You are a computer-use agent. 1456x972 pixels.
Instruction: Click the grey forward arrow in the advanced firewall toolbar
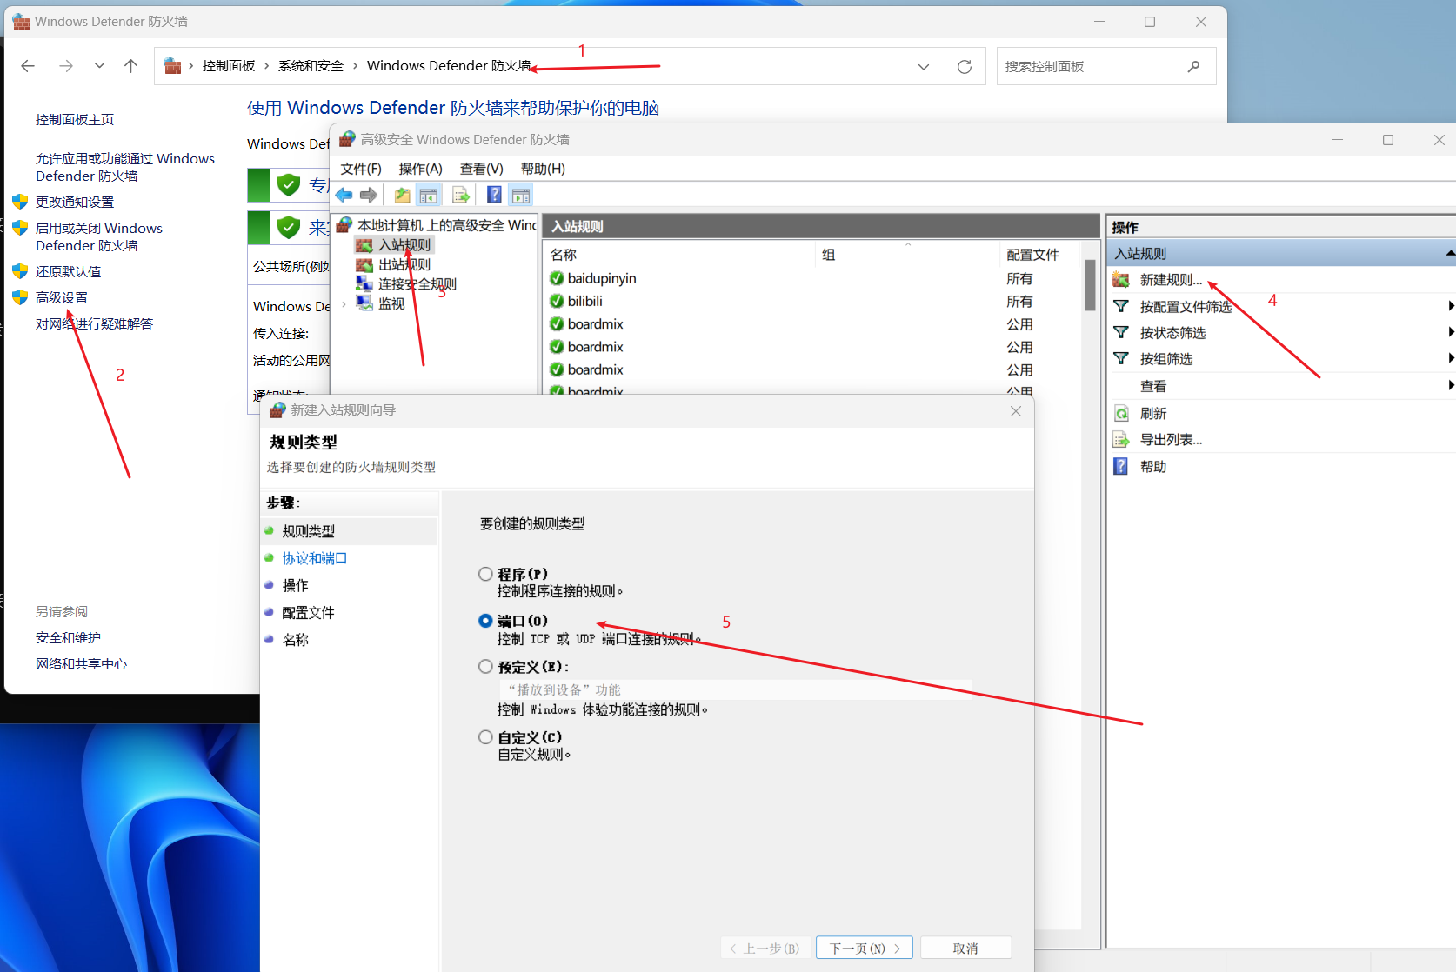[x=369, y=195]
